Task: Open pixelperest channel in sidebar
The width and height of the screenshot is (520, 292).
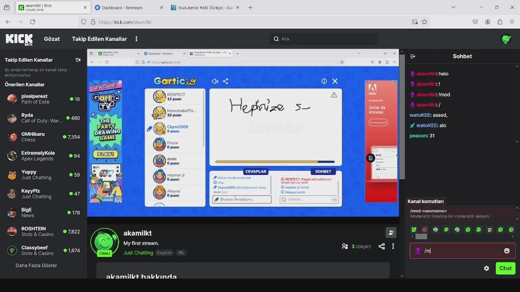Action: [43, 99]
